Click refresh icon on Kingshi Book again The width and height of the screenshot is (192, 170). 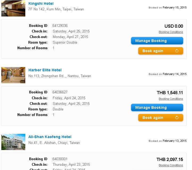(177, 51)
